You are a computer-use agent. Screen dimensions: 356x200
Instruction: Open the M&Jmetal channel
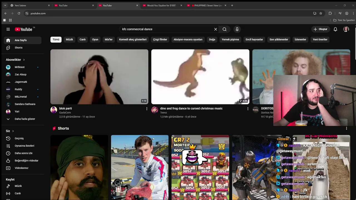[x=23, y=97]
